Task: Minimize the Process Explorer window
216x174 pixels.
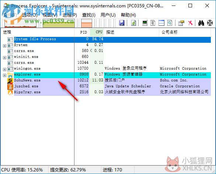Action: coord(174,6)
